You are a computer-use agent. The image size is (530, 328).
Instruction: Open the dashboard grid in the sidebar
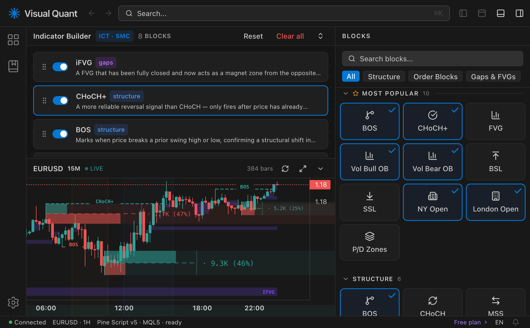(x=13, y=40)
